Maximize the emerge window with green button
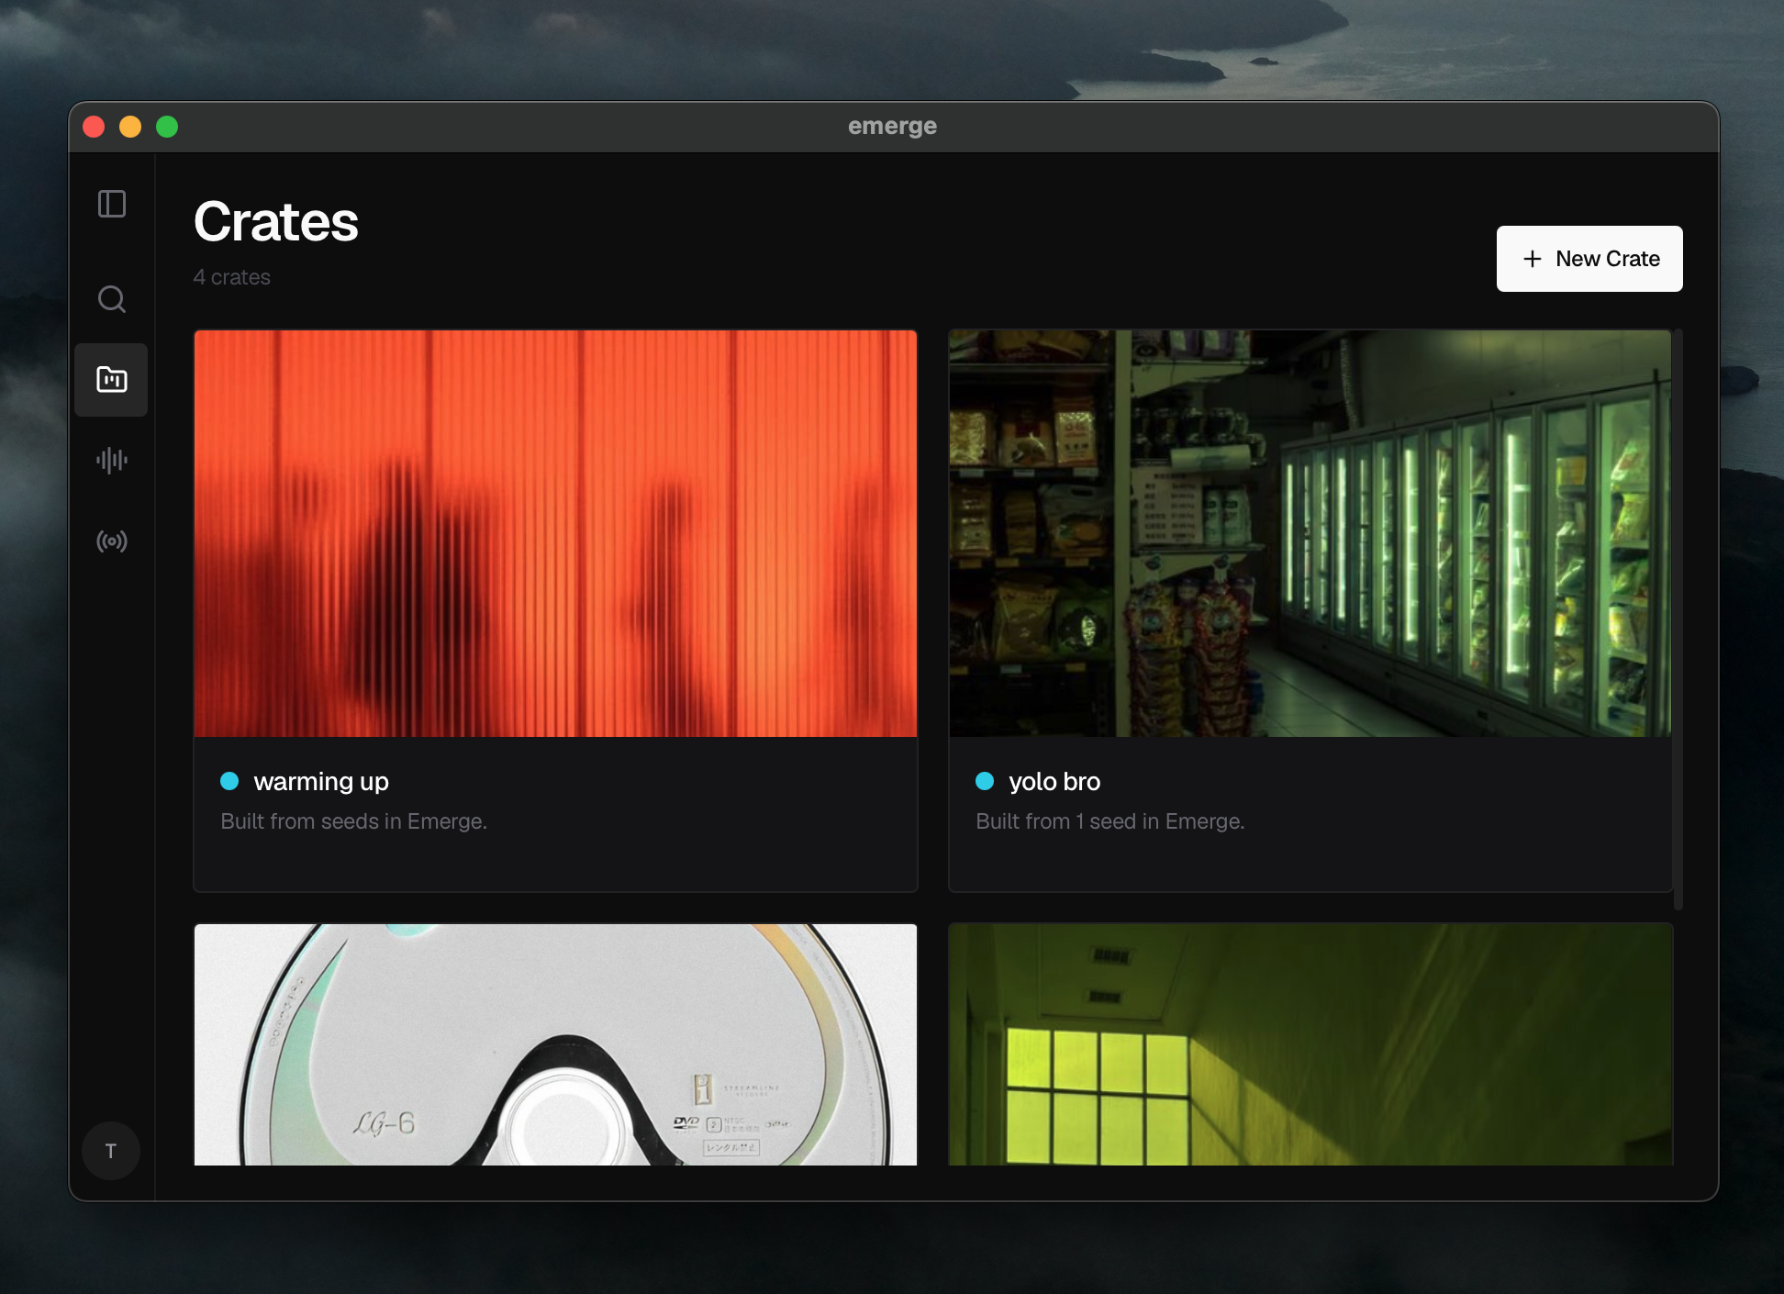The height and width of the screenshot is (1294, 1784). pyautogui.click(x=167, y=127)
